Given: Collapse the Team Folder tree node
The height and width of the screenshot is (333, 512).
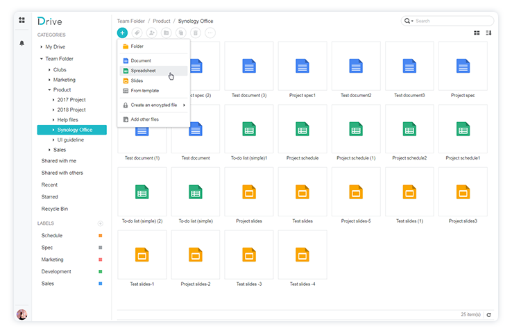Looking at the screenshot, I should pyautogui.click(x=42, y=59).
